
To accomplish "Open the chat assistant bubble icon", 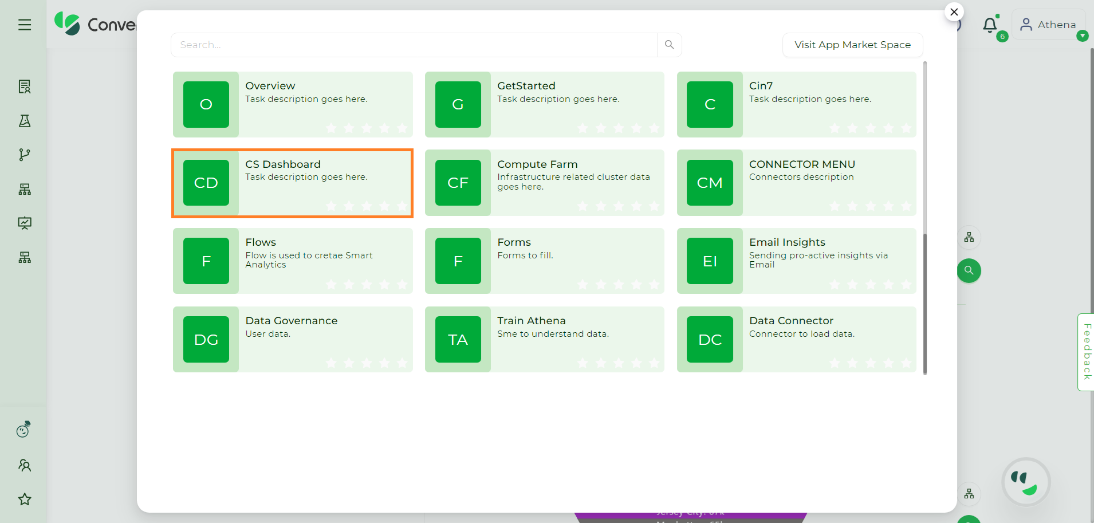I will (1026, 482).
